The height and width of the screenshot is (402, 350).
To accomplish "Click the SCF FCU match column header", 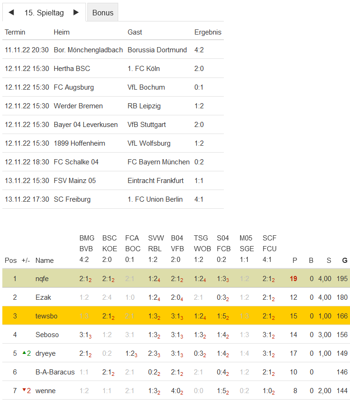I will tap(270, 249).
